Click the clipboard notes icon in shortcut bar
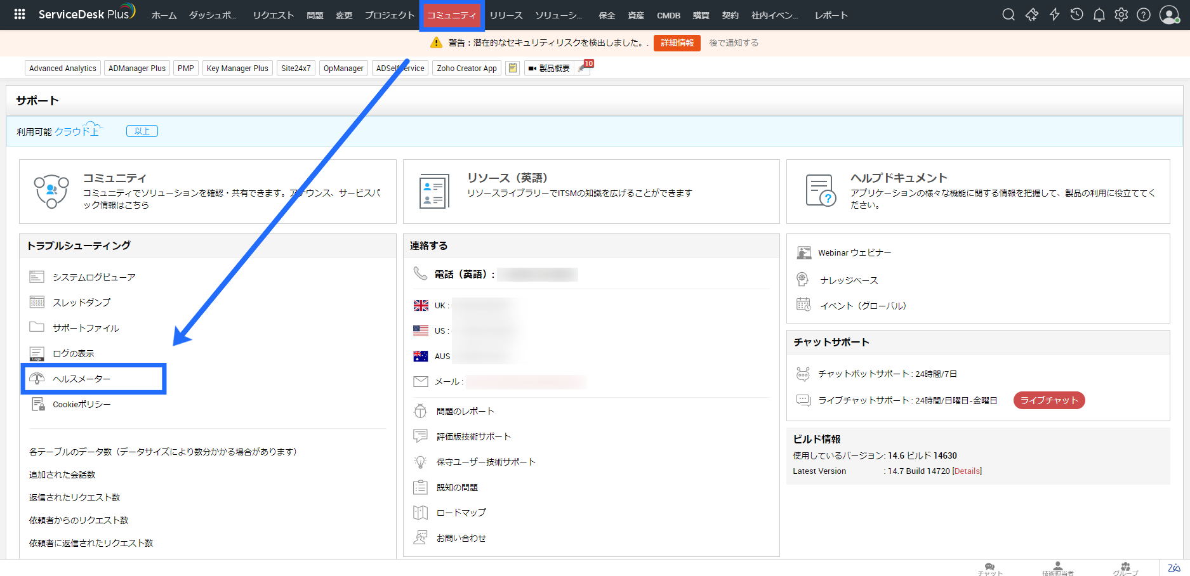This screenshot has width=1190, height=576. tap(513, 68)
